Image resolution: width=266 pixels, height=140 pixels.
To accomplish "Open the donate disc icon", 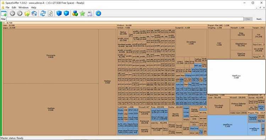I will pyautogui.click(x=98, y=13).
